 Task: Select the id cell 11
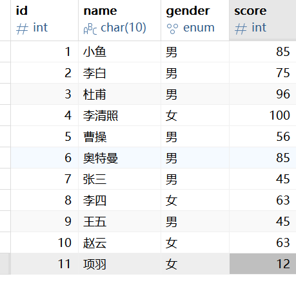click(x=44, y=264)
